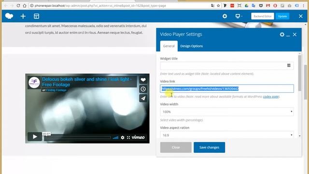Click page vertical scrollbar on right edge
Image resolution: width=309 pixels, height=174 pixels.
pos(305,82)
